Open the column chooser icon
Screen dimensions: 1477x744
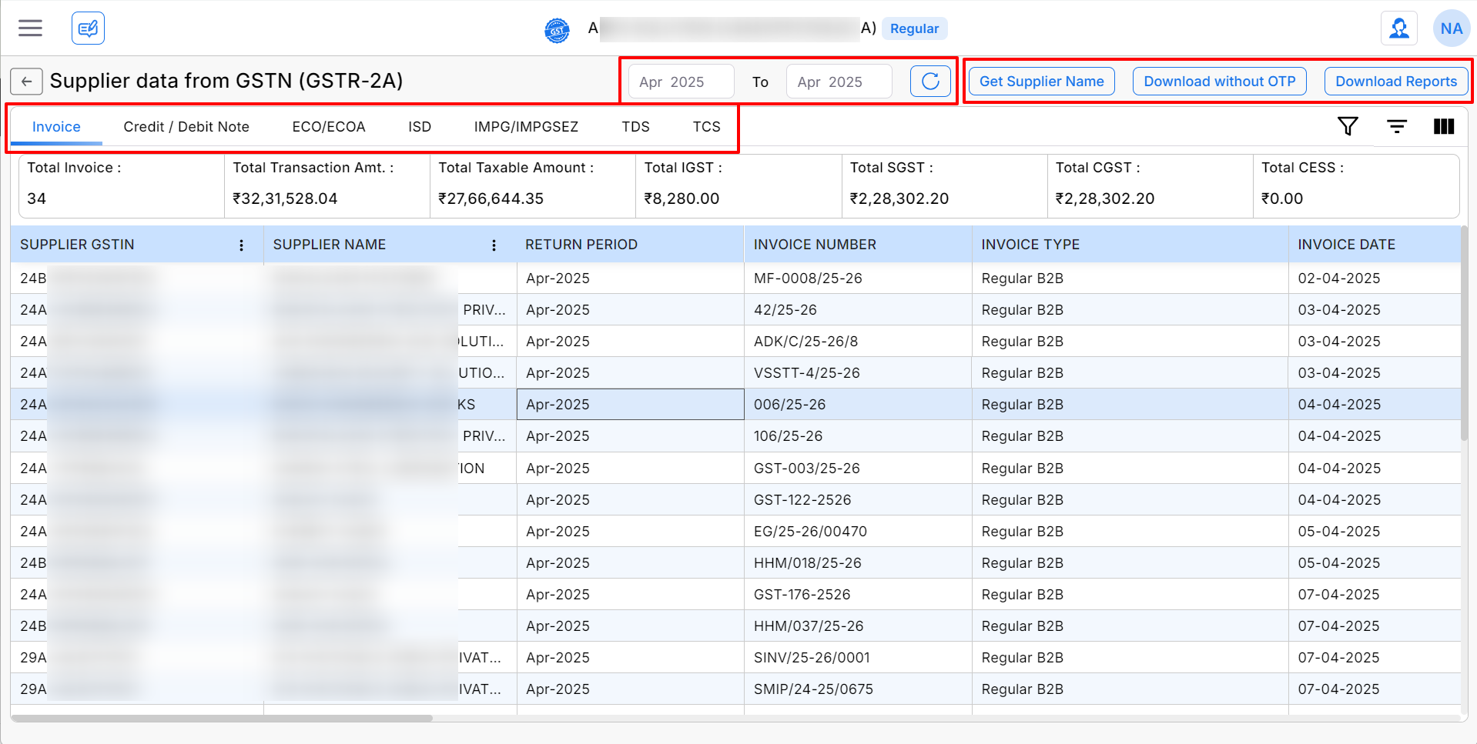1444,126
